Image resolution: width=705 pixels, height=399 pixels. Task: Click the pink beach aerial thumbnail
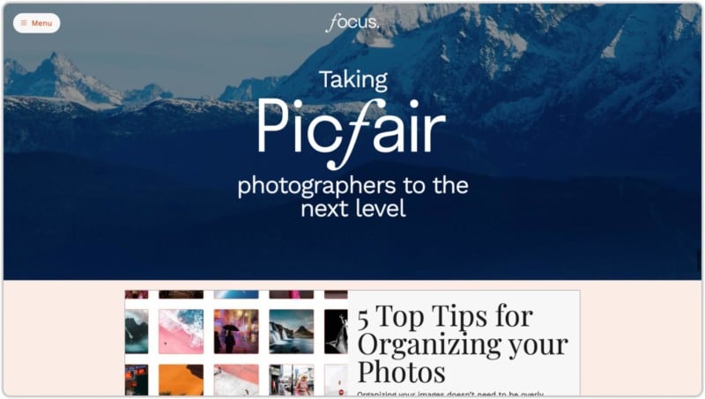click(x=182, y=331)
